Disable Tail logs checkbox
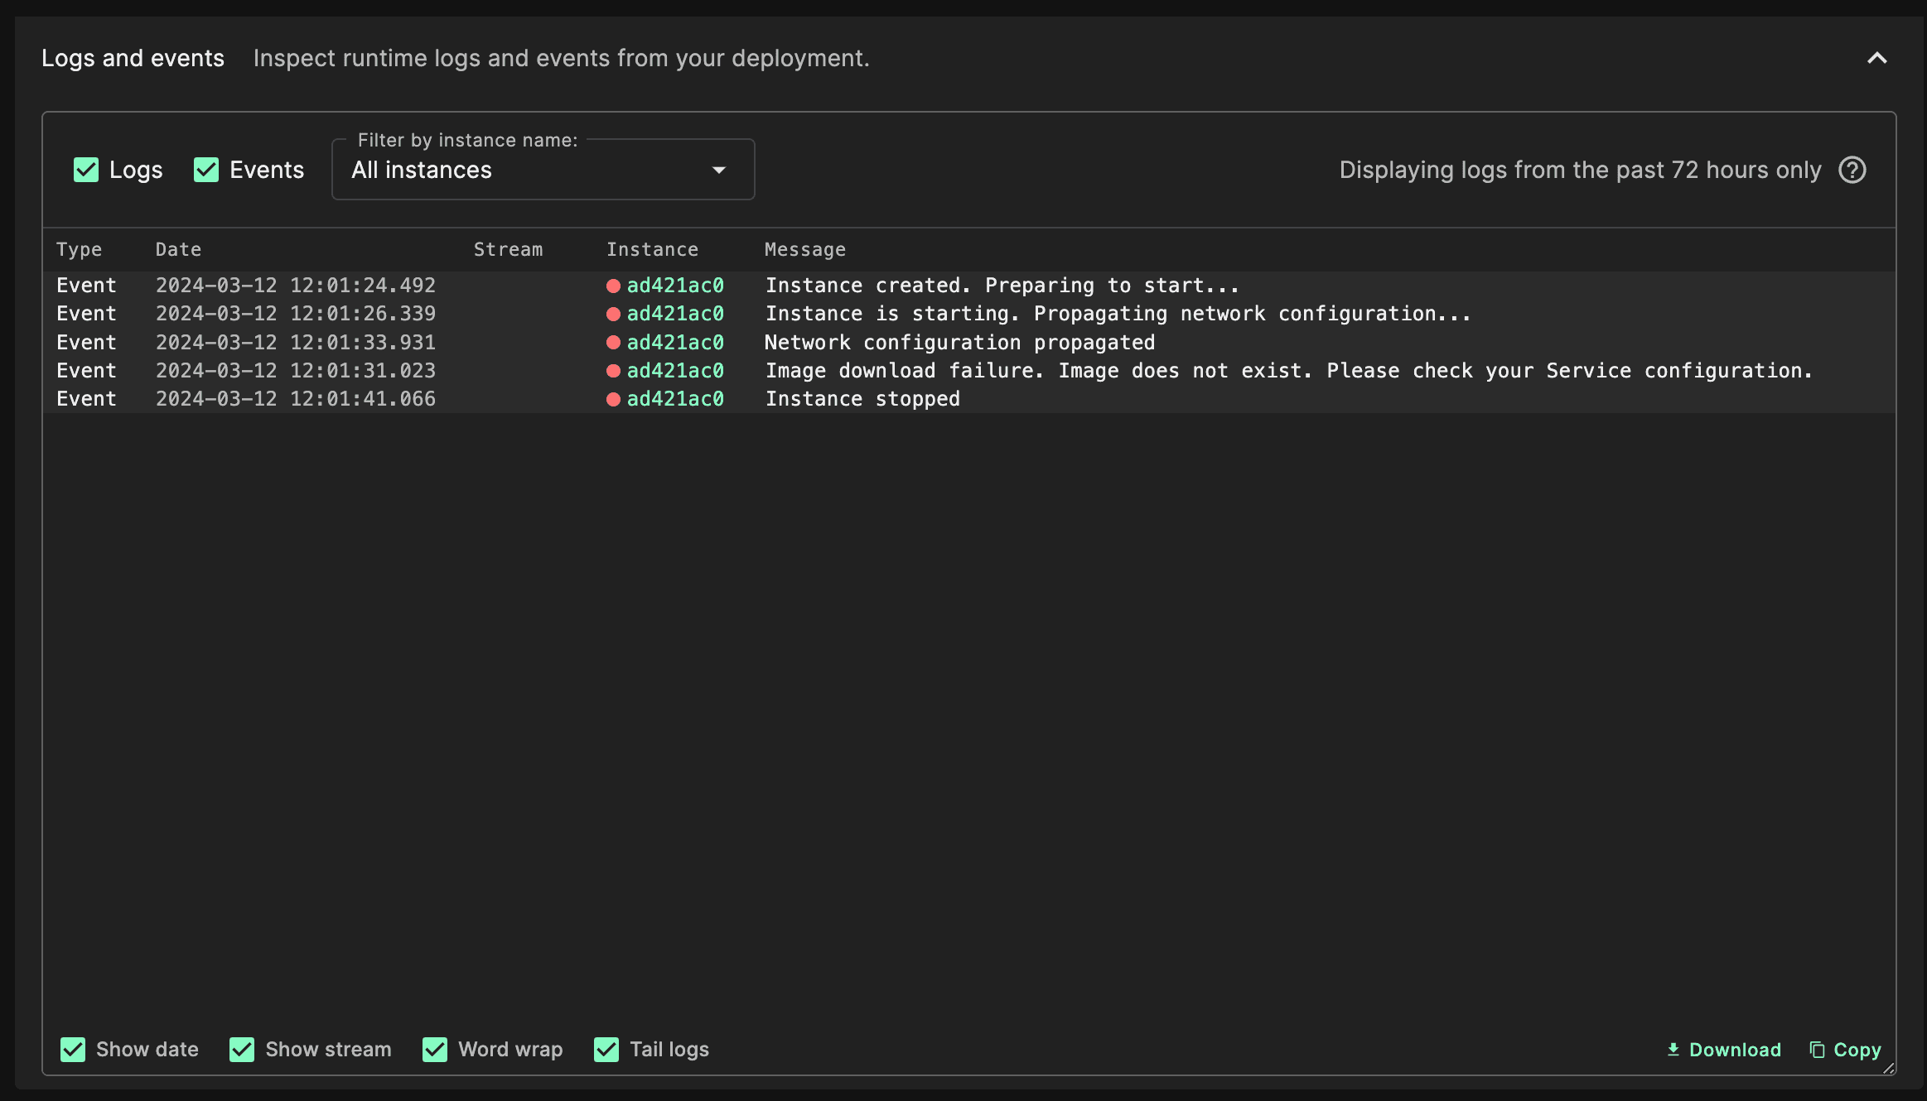This screenshot has width=1927, height=1101. point(606,1050)
